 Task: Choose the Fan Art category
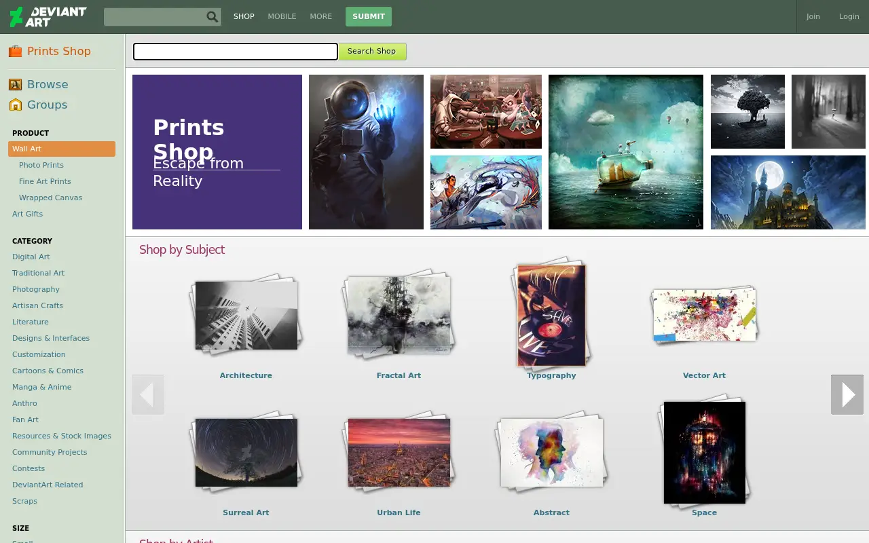(25, 419)
